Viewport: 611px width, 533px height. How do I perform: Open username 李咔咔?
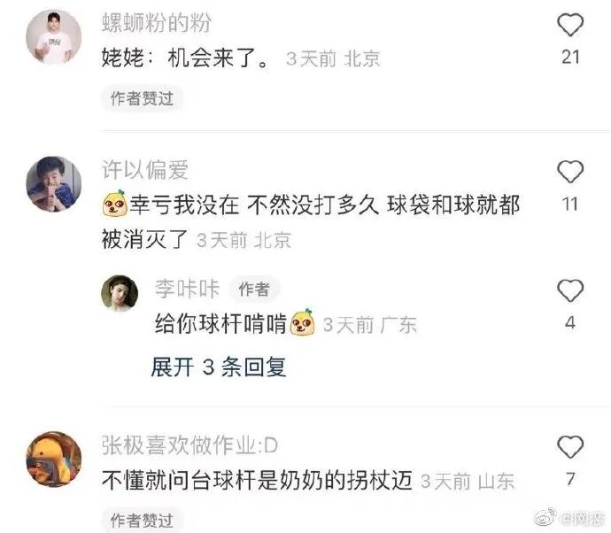coord(188,289)
